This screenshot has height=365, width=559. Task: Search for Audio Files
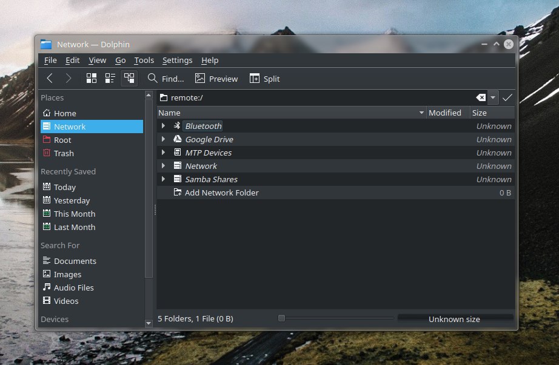(x=92, y=288)
